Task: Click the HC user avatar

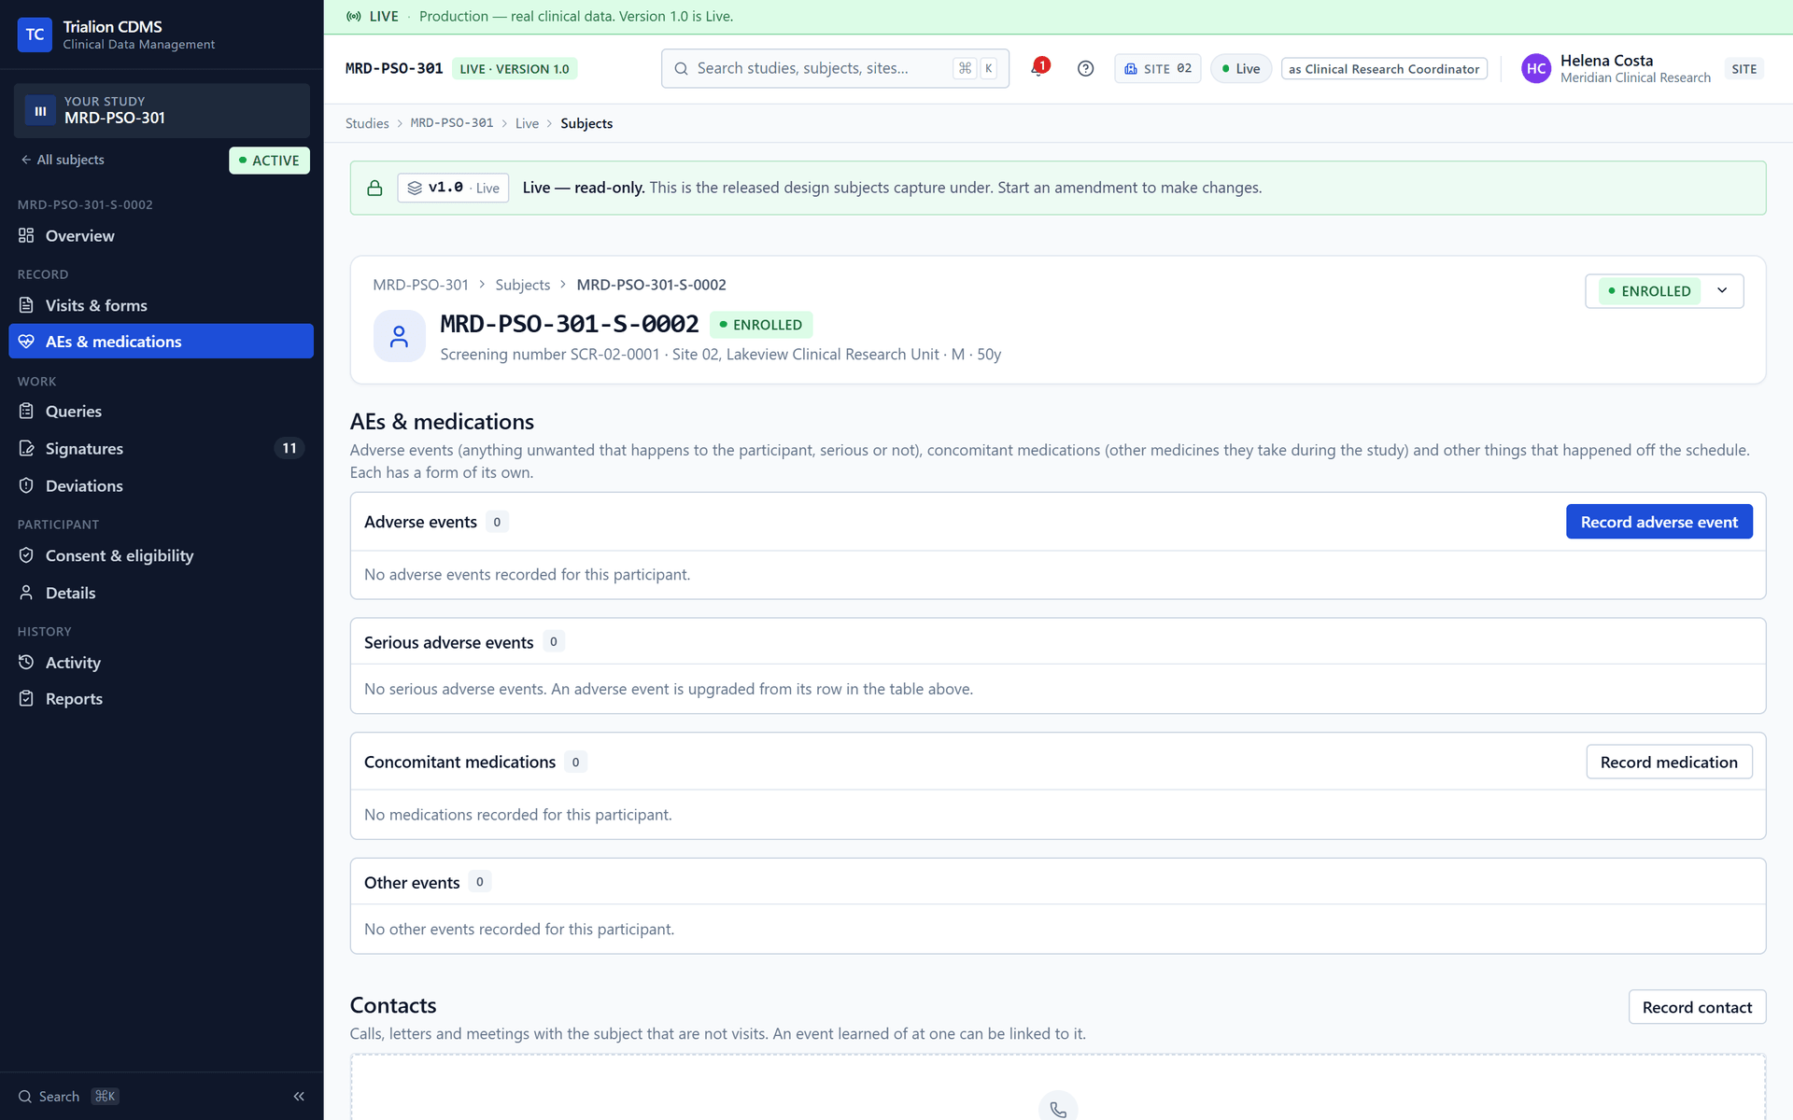Action: (x=1535, y=68)
